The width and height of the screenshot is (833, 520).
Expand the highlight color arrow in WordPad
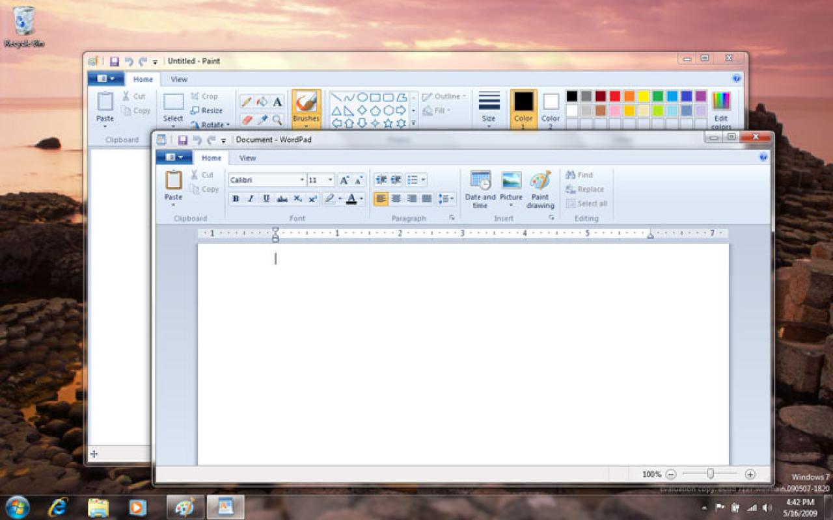tap(340, 199)
